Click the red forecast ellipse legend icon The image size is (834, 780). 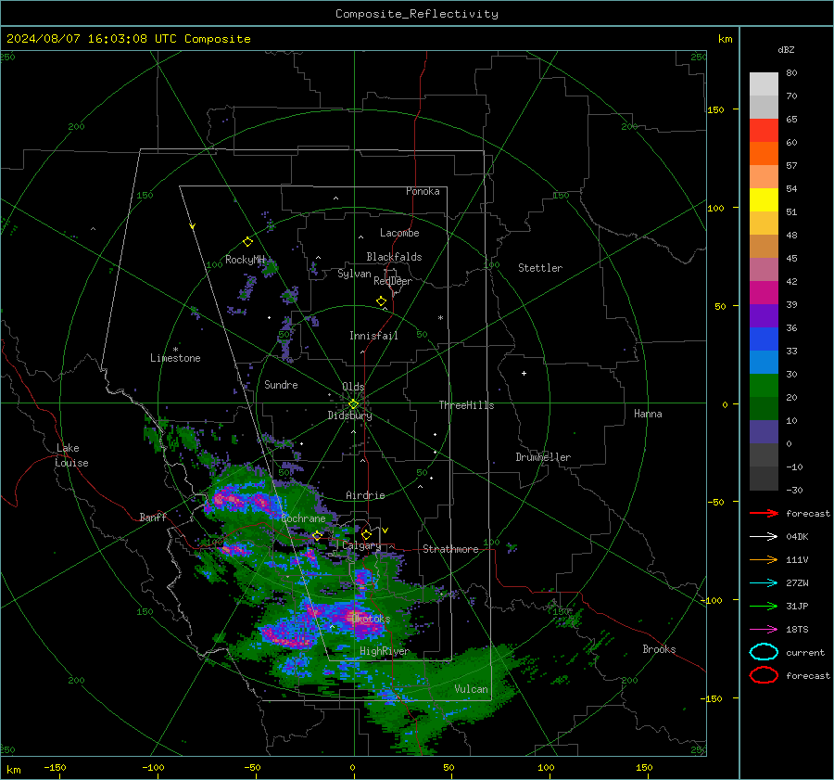click(x=764, y=675)
